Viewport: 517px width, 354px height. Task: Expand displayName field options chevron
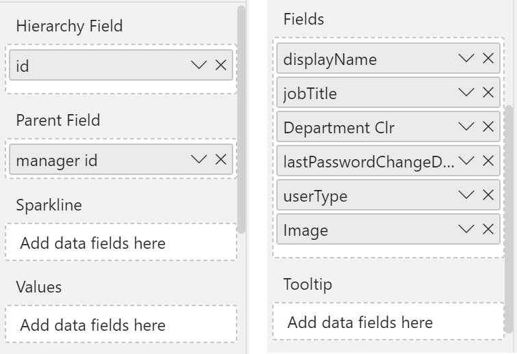click(466, 59)
